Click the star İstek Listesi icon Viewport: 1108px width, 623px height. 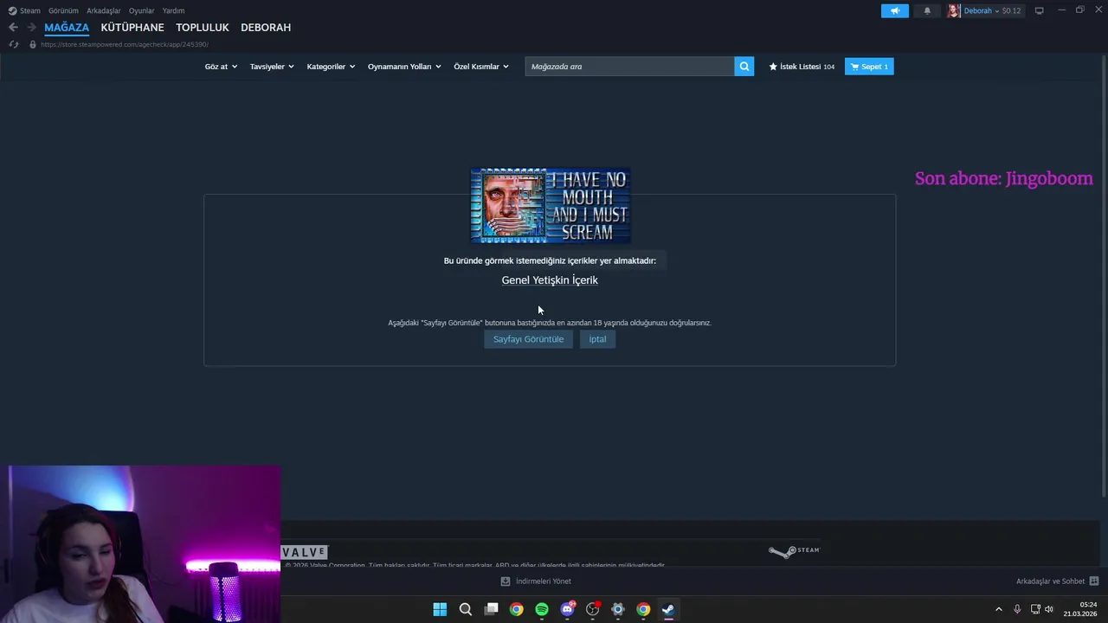[x=774, y=67]
